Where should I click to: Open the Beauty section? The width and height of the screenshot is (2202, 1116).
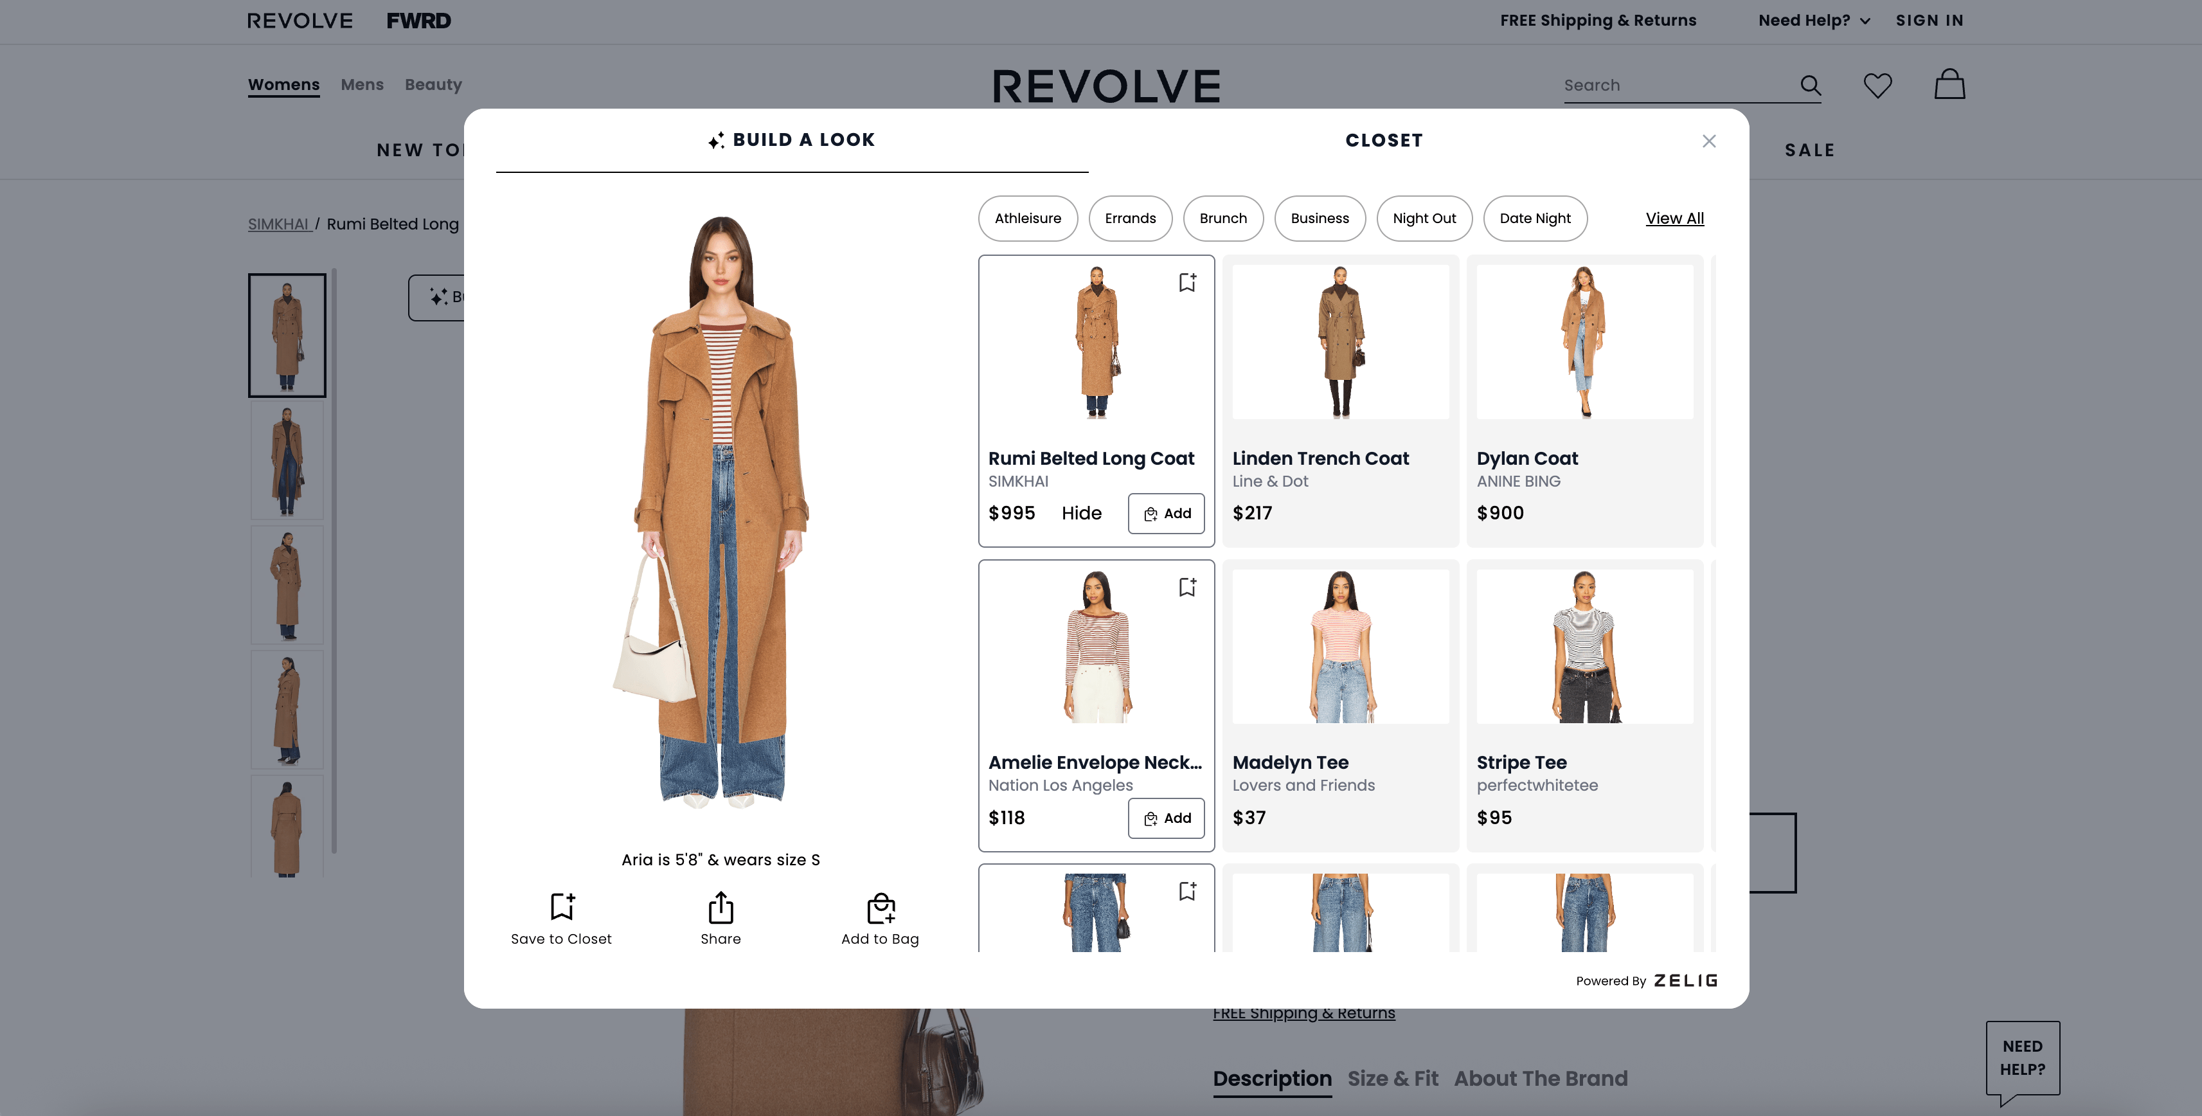(433, 85)
